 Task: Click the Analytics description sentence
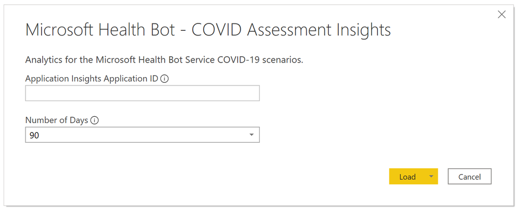pyautogui.click(x=164, y=61)
